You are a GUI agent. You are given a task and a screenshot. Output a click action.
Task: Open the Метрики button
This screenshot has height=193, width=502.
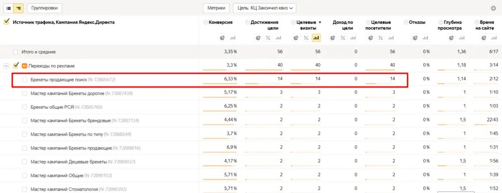tap(216, 8)
